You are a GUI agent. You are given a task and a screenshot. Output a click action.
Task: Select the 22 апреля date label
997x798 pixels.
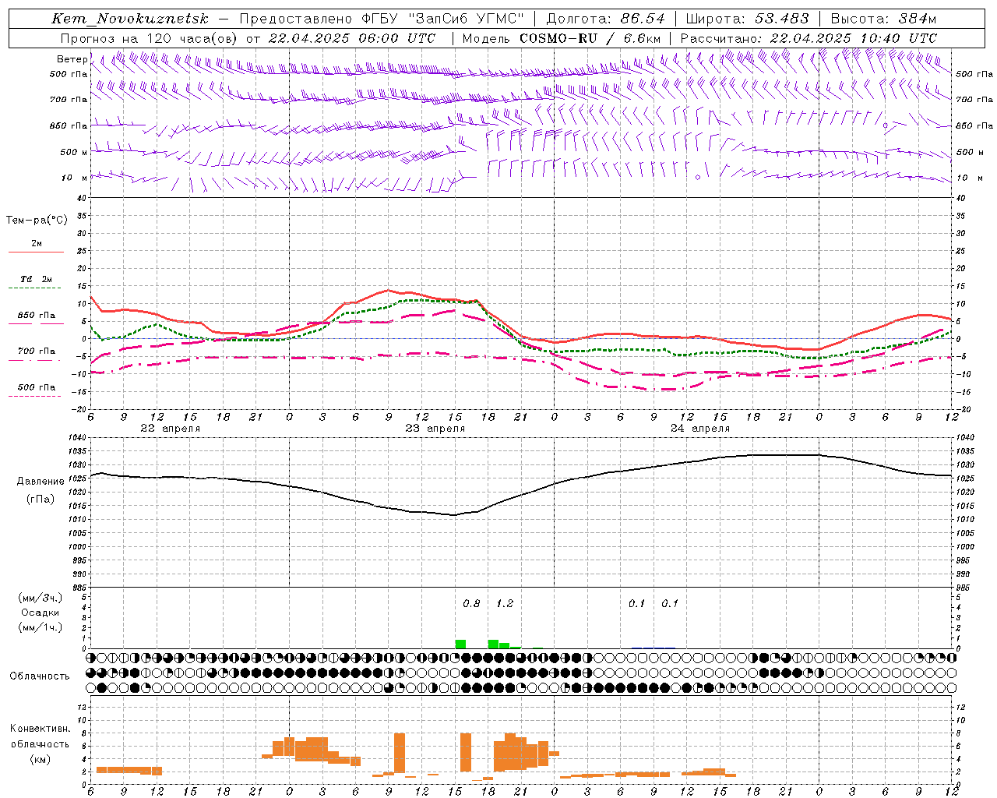pos(170,429)
